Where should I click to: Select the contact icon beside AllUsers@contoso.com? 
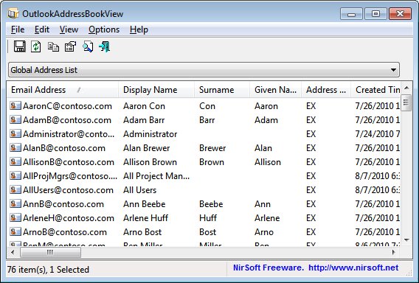[x=15, y=190]
